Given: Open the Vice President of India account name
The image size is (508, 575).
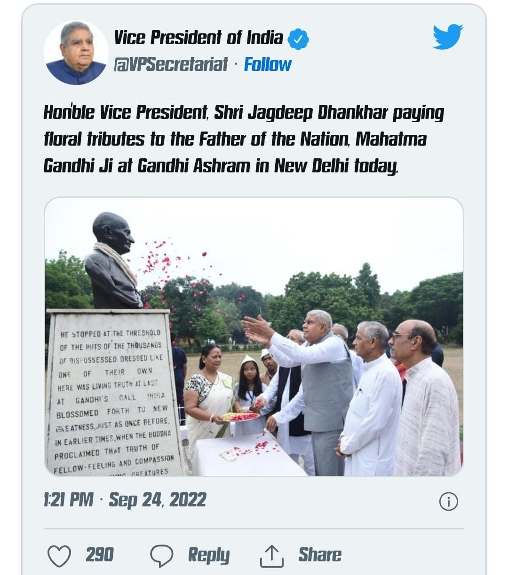Looking at the screenshot, I should (x=198, y=38).
